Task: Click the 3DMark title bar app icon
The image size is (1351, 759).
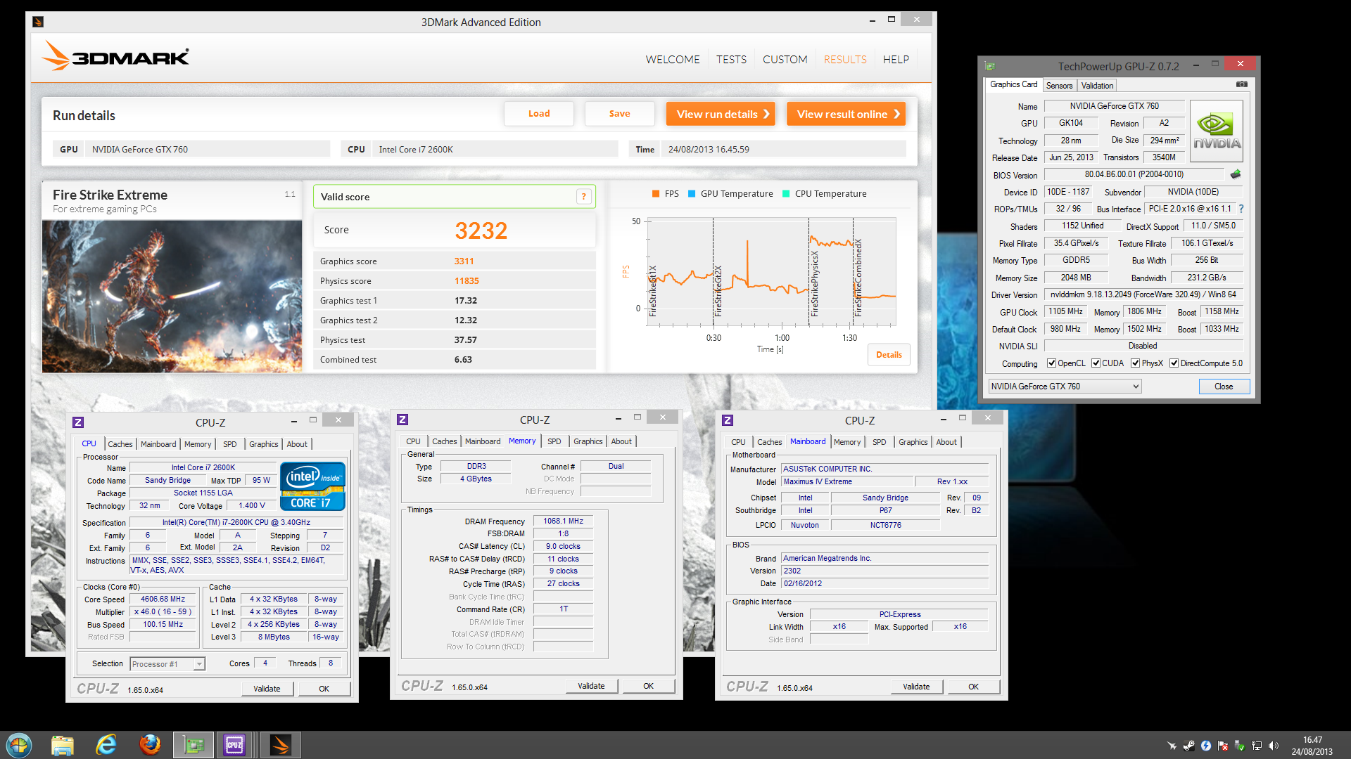Action: pyautogui.click(x=38, y=22)
